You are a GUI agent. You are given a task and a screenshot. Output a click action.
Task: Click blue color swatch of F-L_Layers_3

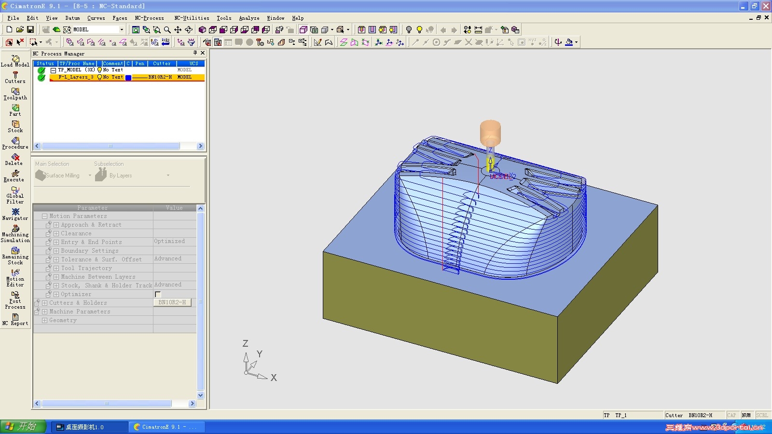(128, 78)
